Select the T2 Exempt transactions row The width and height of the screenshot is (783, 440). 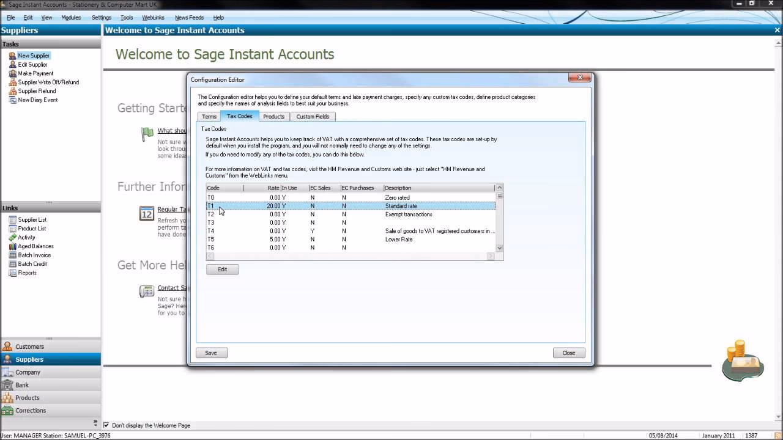(351, 215)
